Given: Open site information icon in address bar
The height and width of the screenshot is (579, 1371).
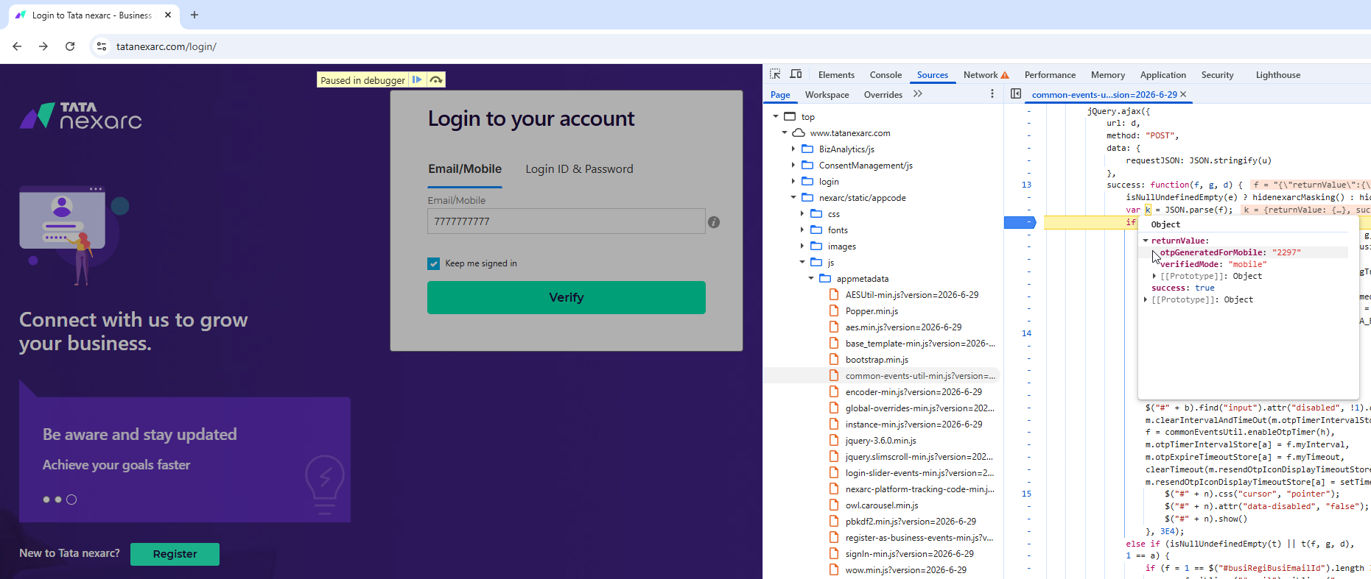Looking at the screenshot, I should (102, 46).
